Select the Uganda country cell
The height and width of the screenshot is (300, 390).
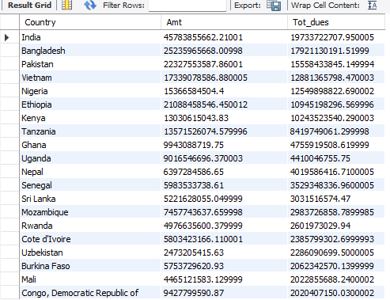90,158
